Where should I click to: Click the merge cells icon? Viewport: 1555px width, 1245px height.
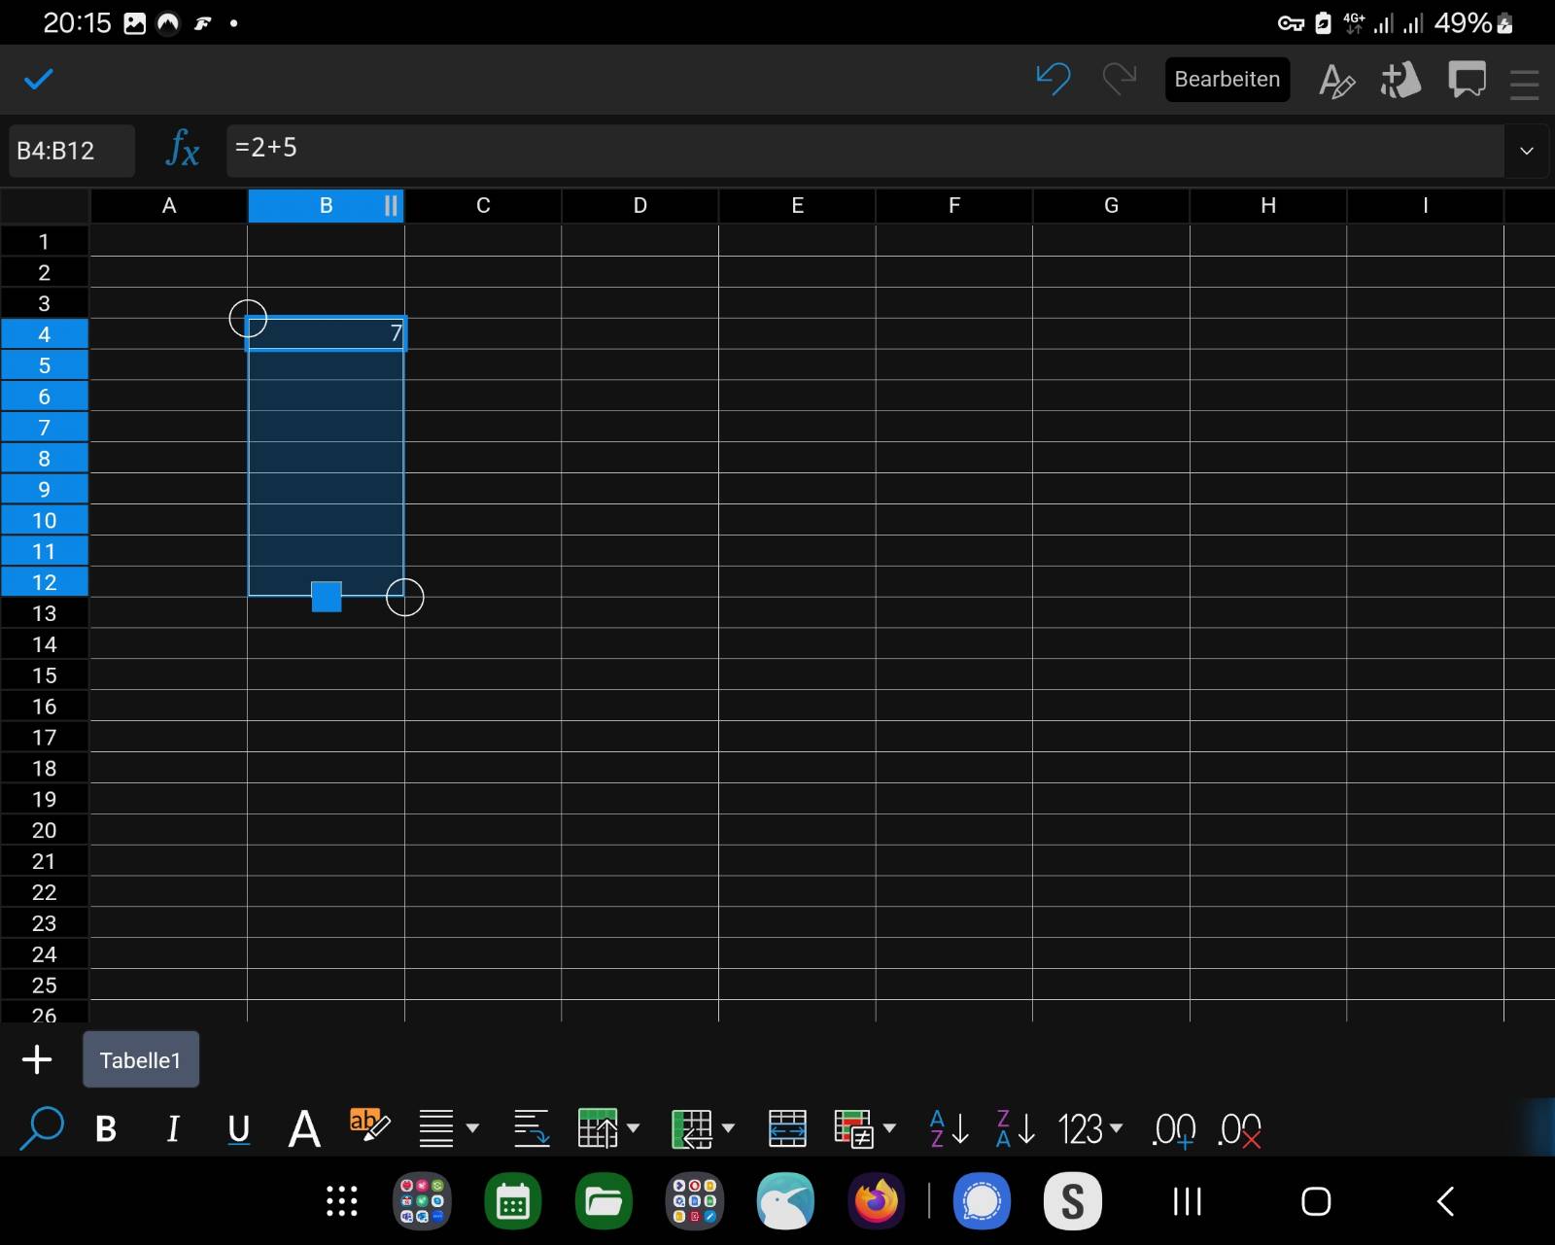[x=786, y=1128]
